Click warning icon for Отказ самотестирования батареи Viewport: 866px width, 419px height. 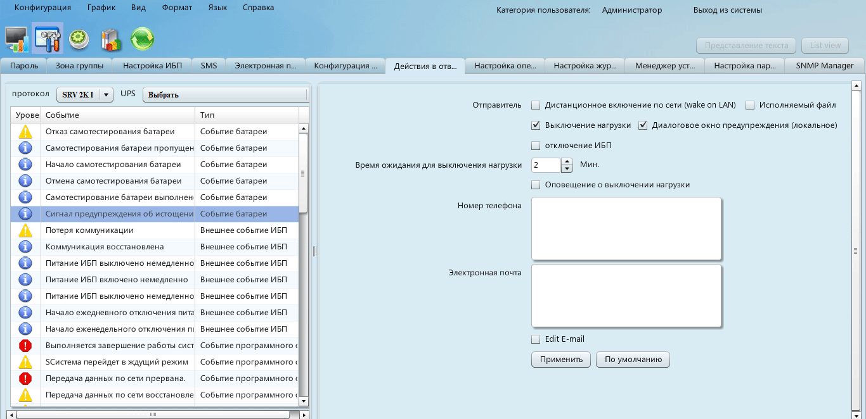point(25,132)
